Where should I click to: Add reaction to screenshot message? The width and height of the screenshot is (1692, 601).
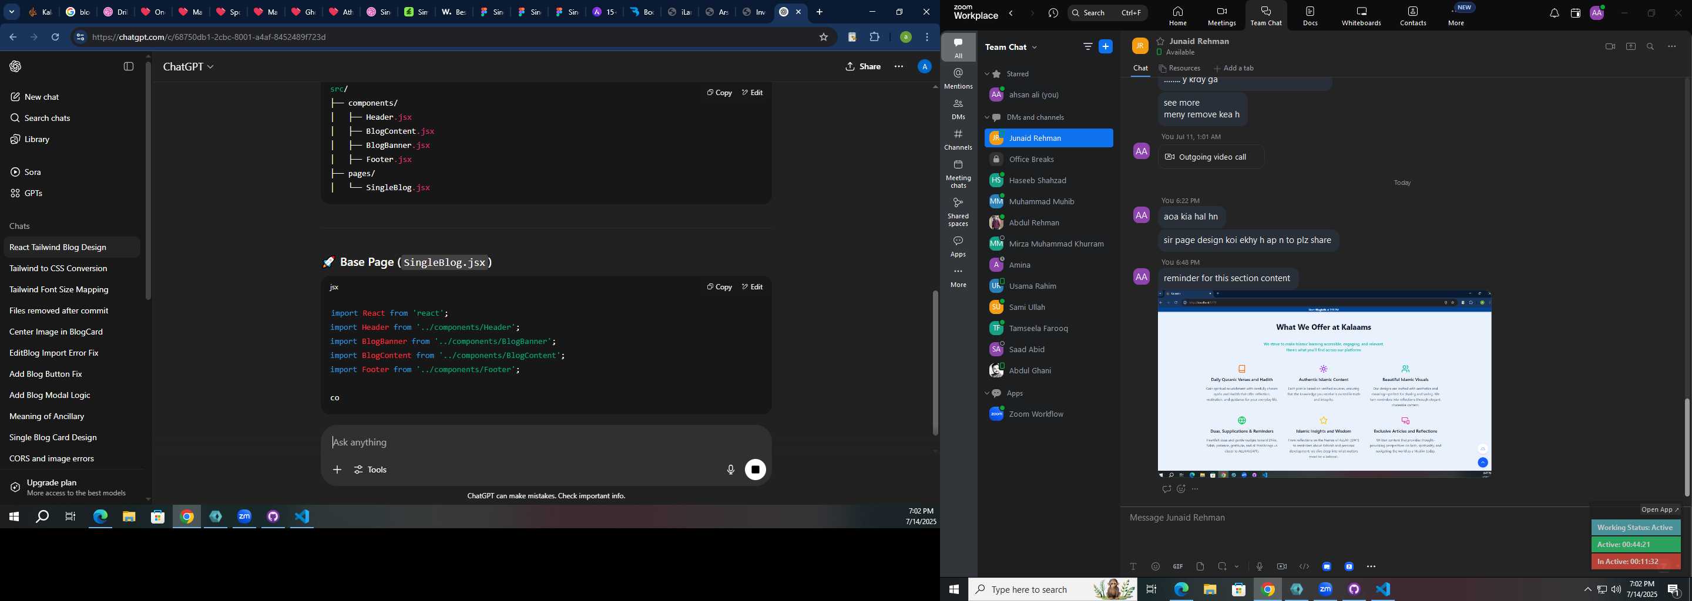(1181, 489)
